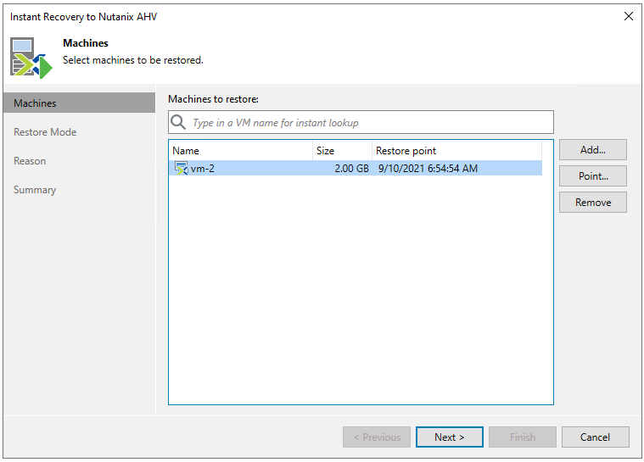The width and height of the screenshot is (644, 462).
Task: Go to the Reason step
Action: pos(30,161)
